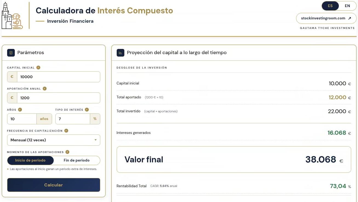The width and height of the screenshot is (358, 202).
Task: Focus the Aportación Anual input field
Action: point(58,98)
